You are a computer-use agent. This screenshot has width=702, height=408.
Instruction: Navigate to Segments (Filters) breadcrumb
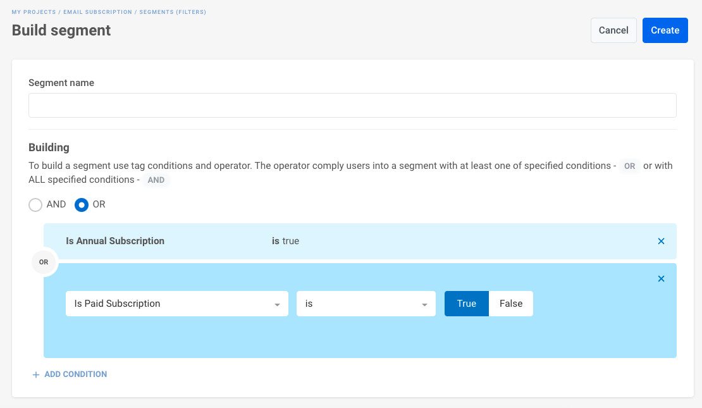pyautogui.click(x=173, y=12)
